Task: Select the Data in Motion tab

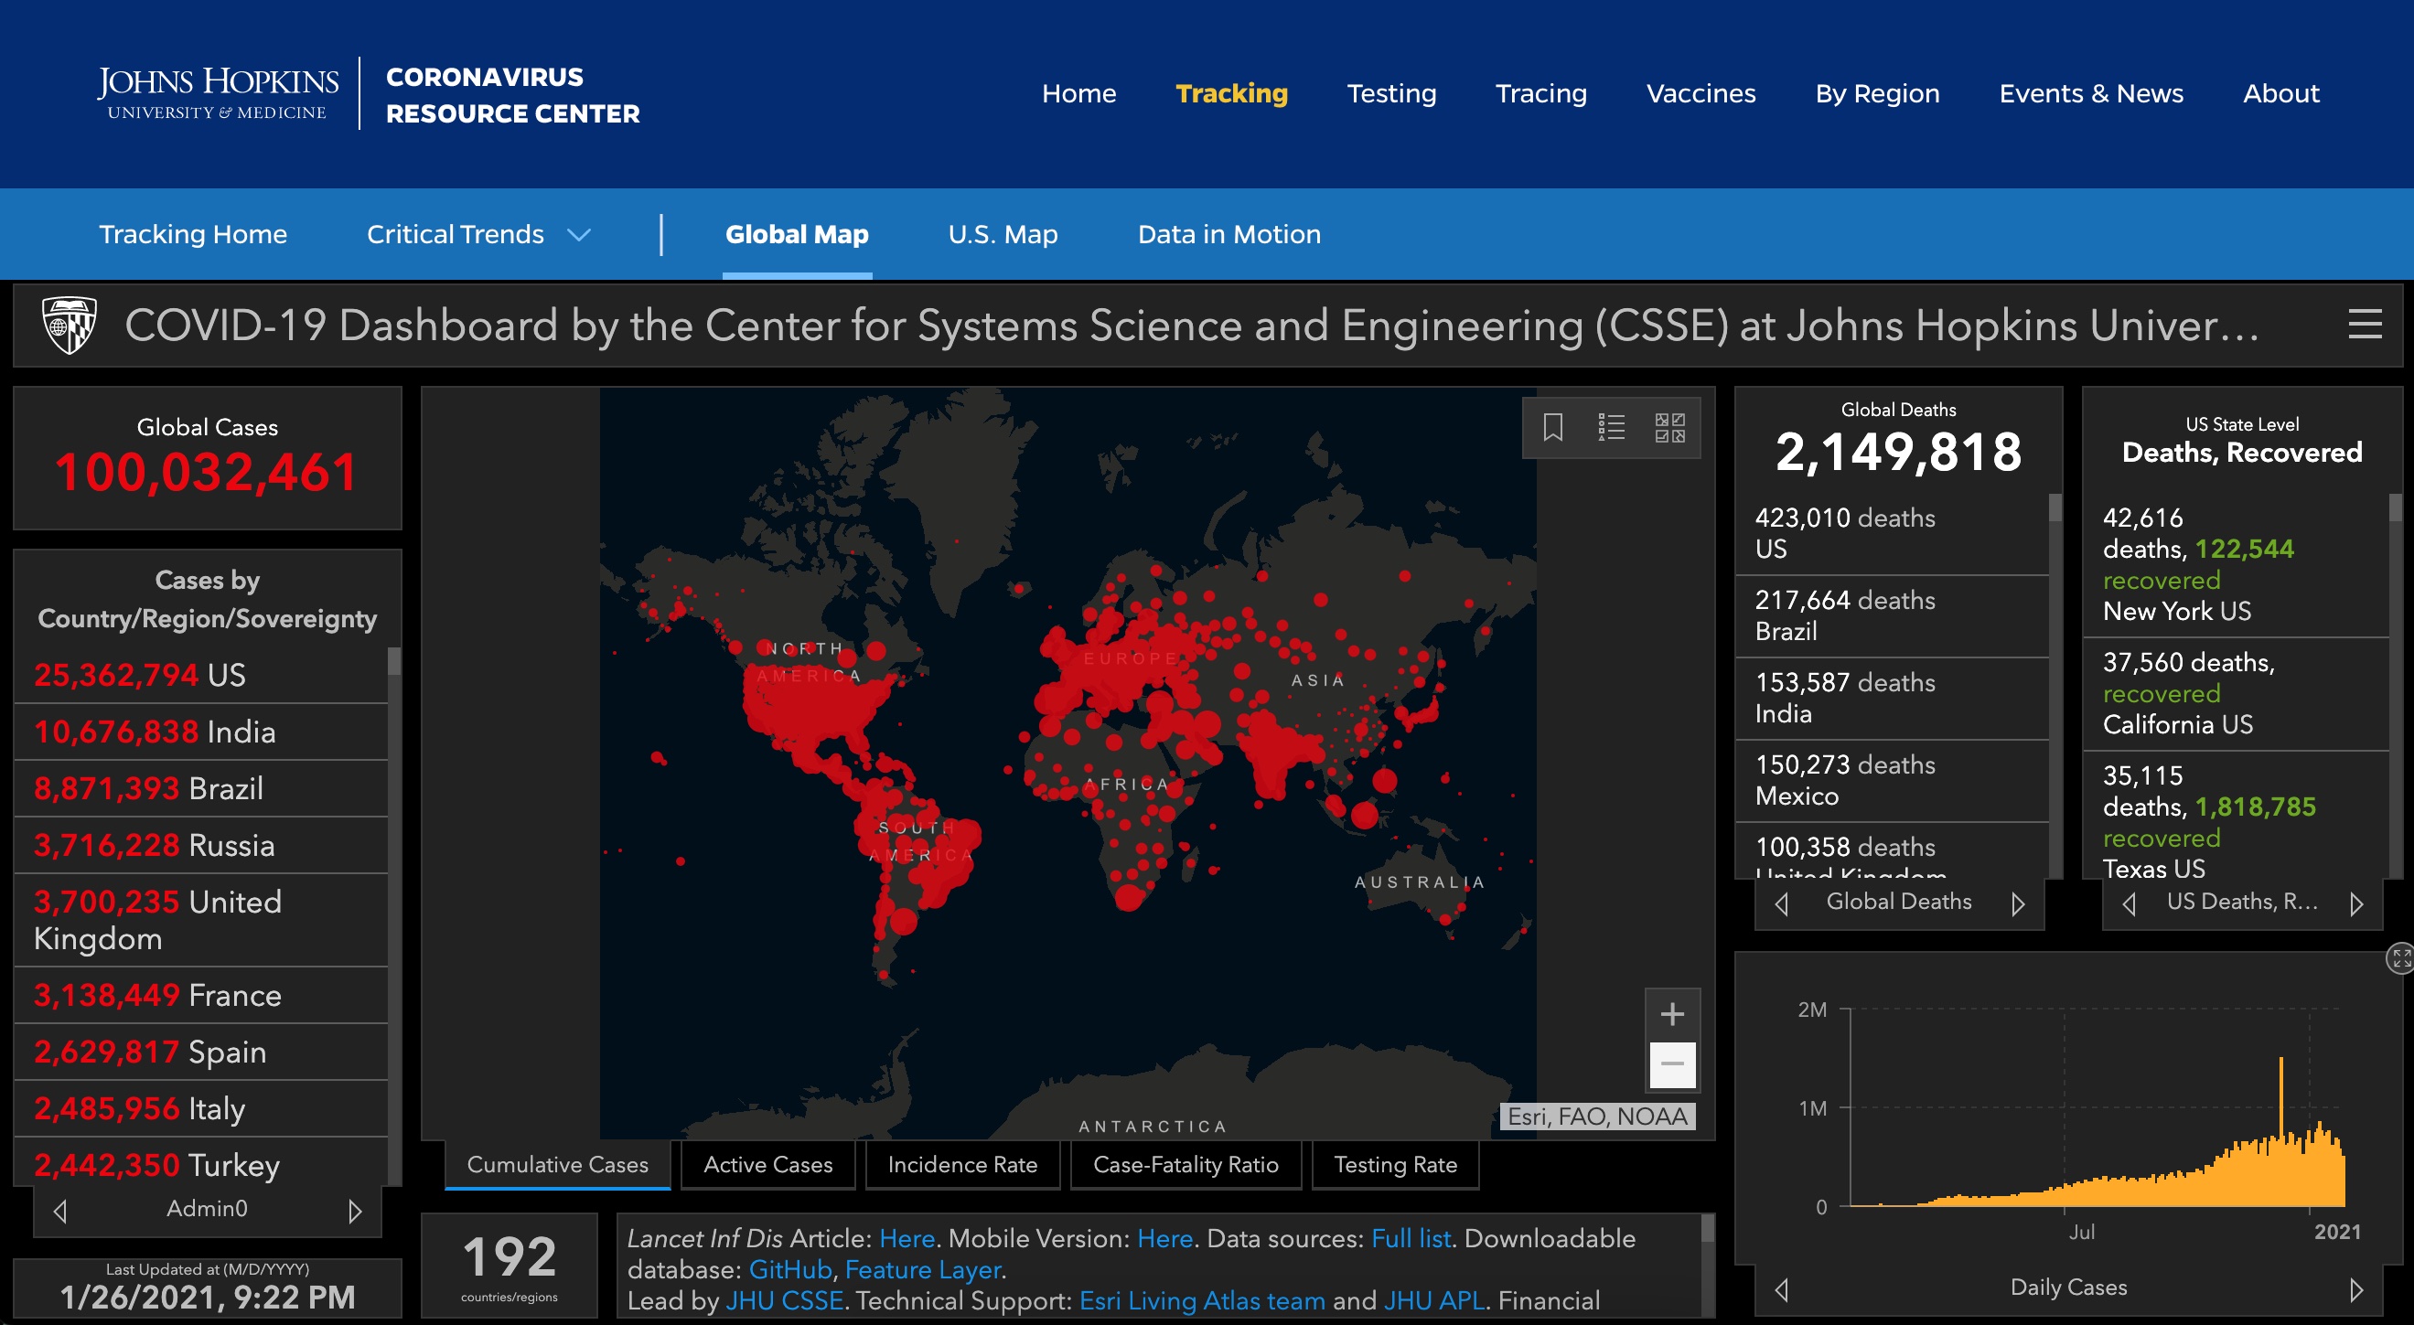Action: (x=1228, y=234)
